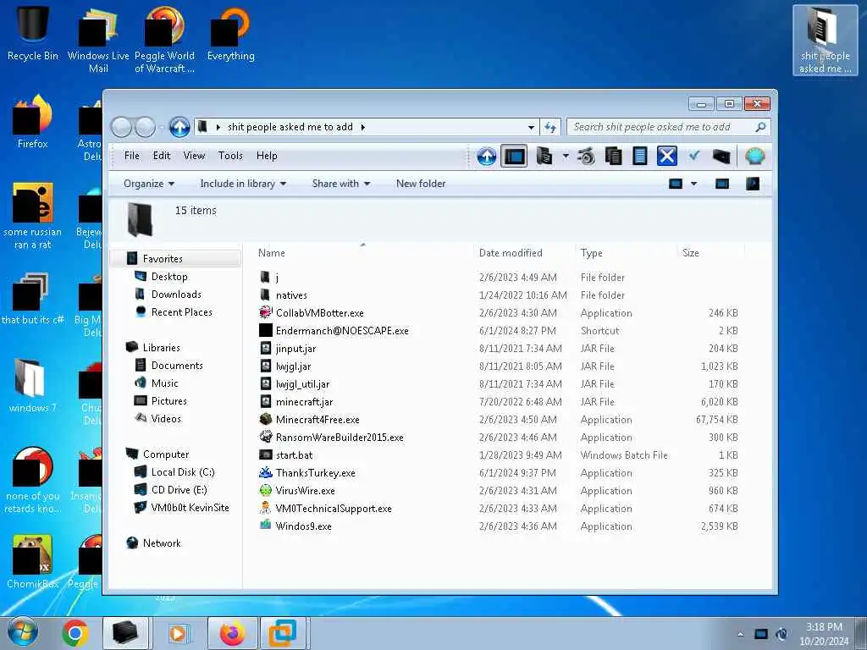Click the Delete blue X toolbar icon
This screenshot has width=867, height=650.
pyautogui.click(x=667, y=157)
